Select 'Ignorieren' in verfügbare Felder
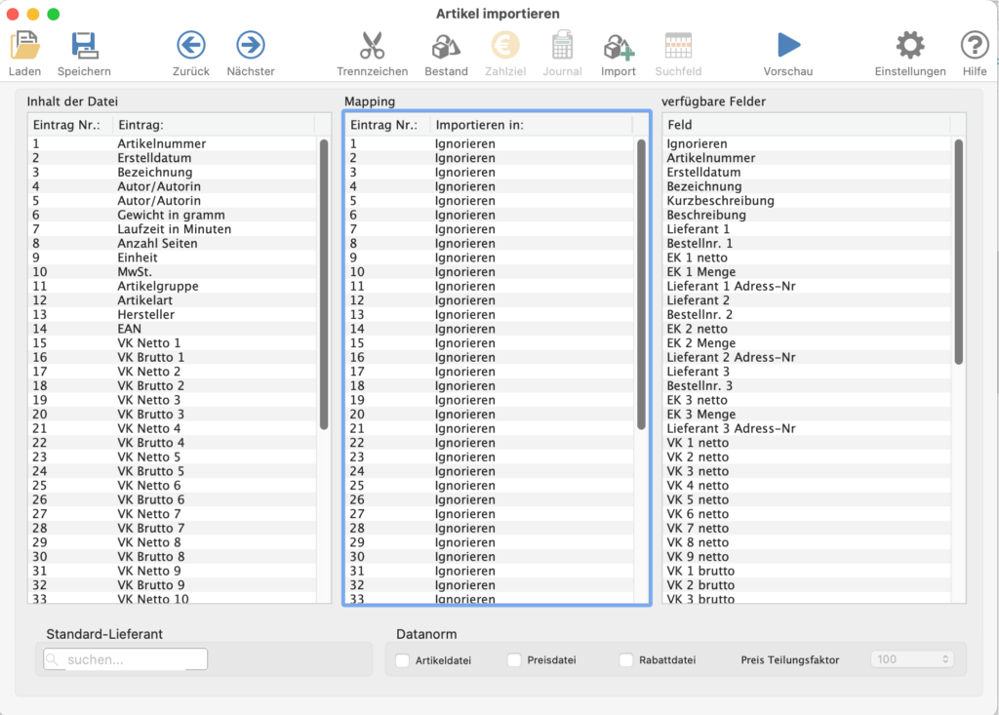Screen dimensions: 999x715 coord(697,144)
